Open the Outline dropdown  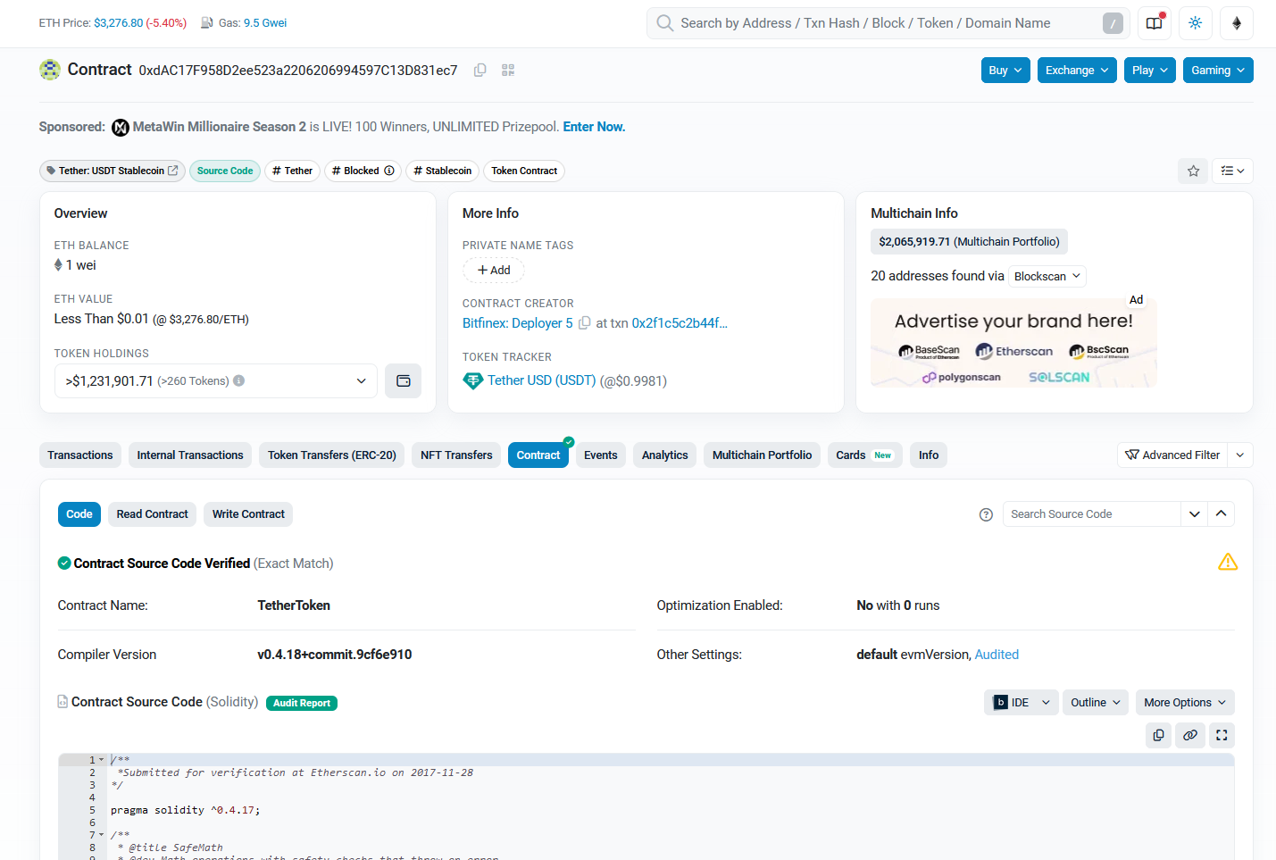pyautogui.click(x=1095, y=703)
